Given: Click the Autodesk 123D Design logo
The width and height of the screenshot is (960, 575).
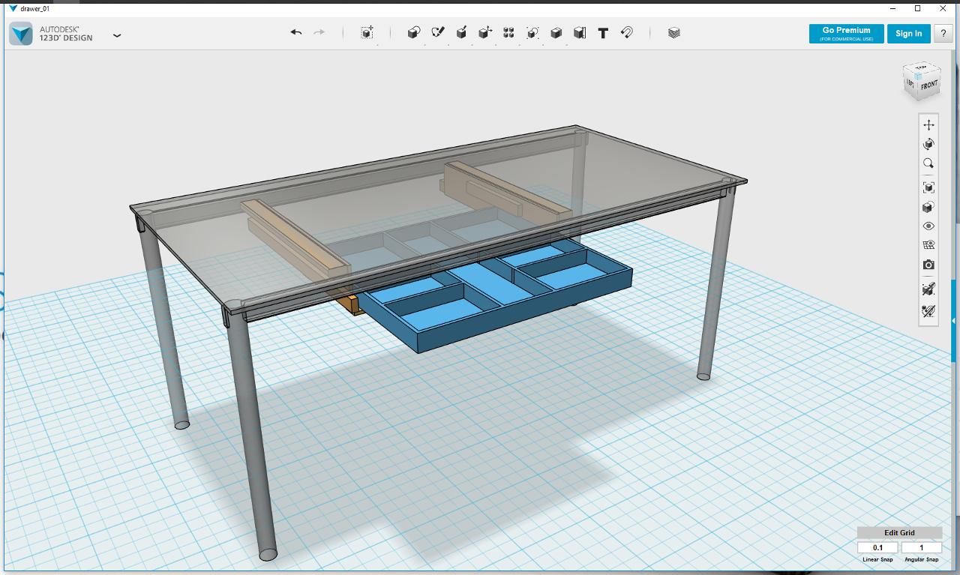Looking at the screenshot, I should point(21,34).
